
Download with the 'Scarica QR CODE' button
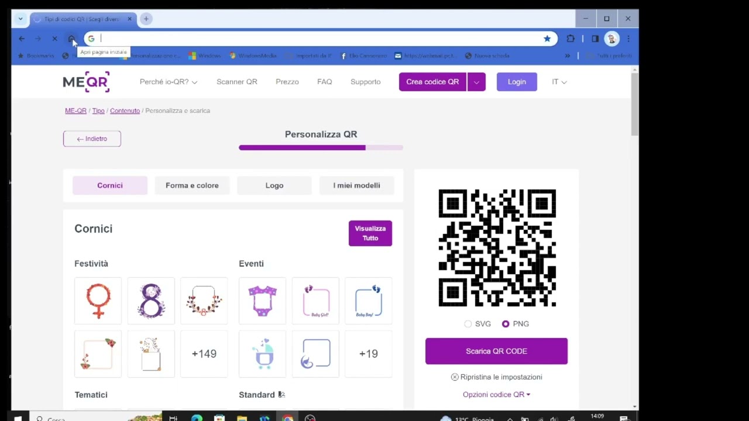[x=496, y=351]
